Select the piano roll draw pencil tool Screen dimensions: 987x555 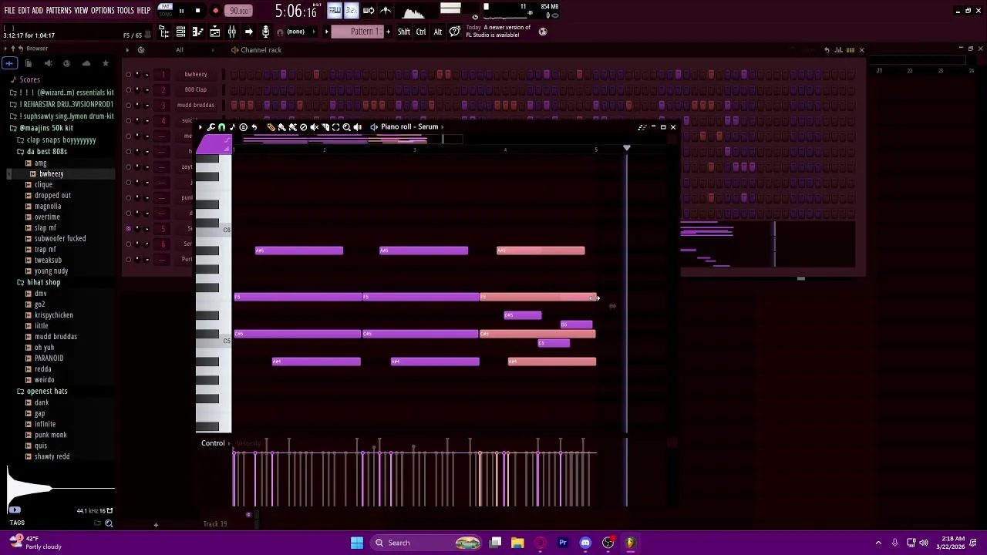(271, 127)
